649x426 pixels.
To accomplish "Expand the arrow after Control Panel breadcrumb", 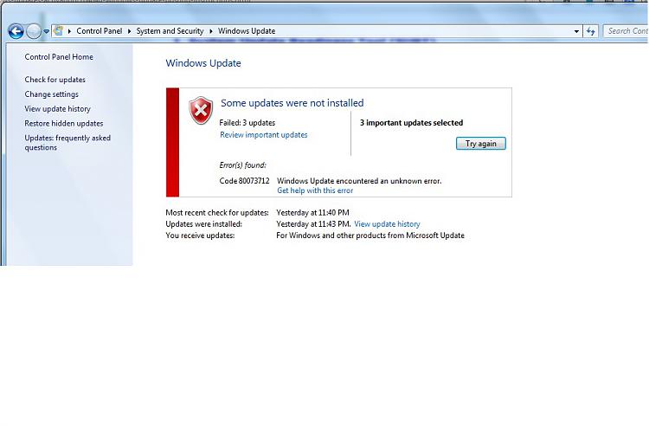I will tap(129, 31).
